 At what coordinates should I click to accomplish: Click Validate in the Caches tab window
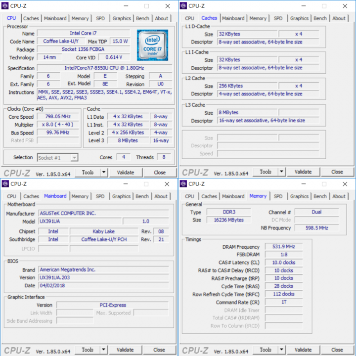coord(303,172)
